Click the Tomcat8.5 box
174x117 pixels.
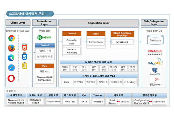coord(97,101)
